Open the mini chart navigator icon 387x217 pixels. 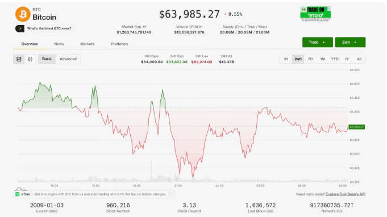[x=20, y=189]
